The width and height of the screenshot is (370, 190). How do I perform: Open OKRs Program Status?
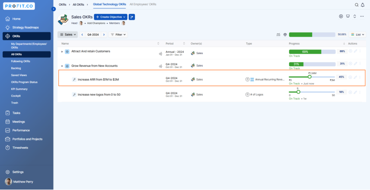24,82
